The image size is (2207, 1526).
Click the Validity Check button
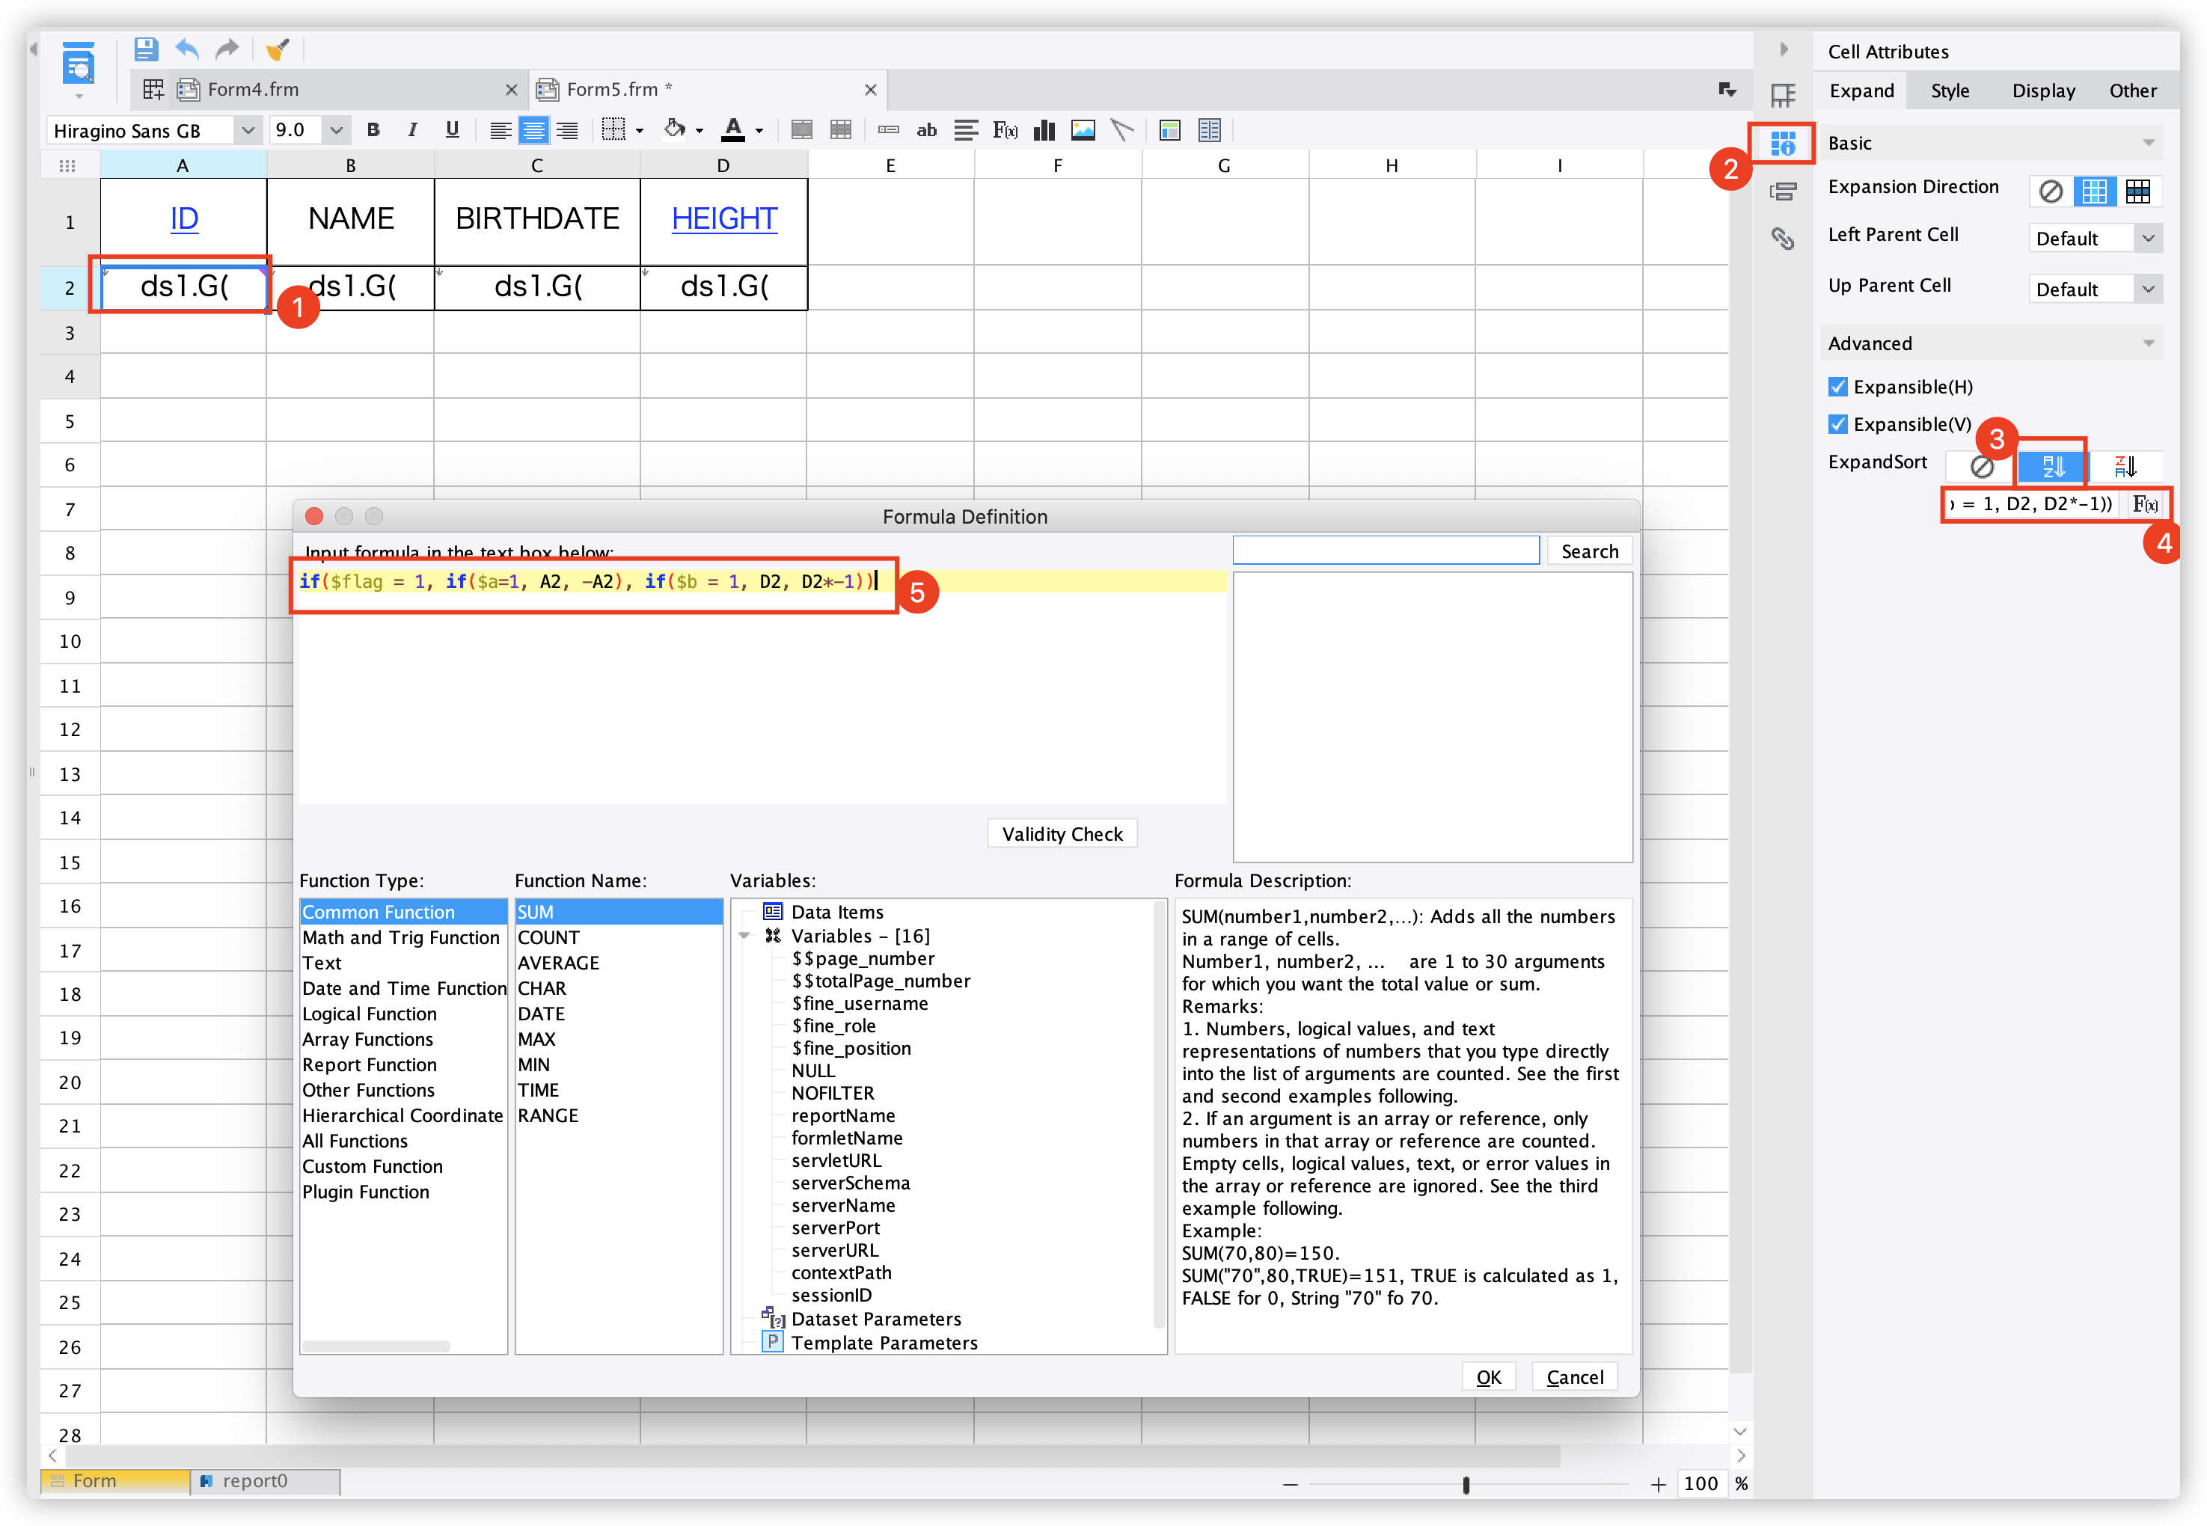click(x=1062, y=834)
